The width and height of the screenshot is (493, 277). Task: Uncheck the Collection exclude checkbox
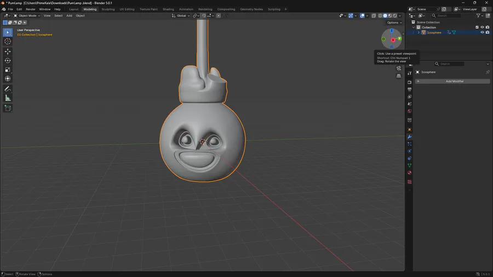click(477, 27)
